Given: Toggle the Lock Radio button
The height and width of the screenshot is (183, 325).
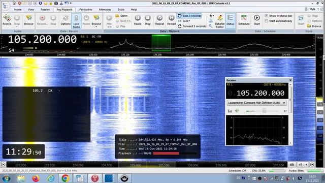Looking at the screenshot, I should [x=76, y=21].
